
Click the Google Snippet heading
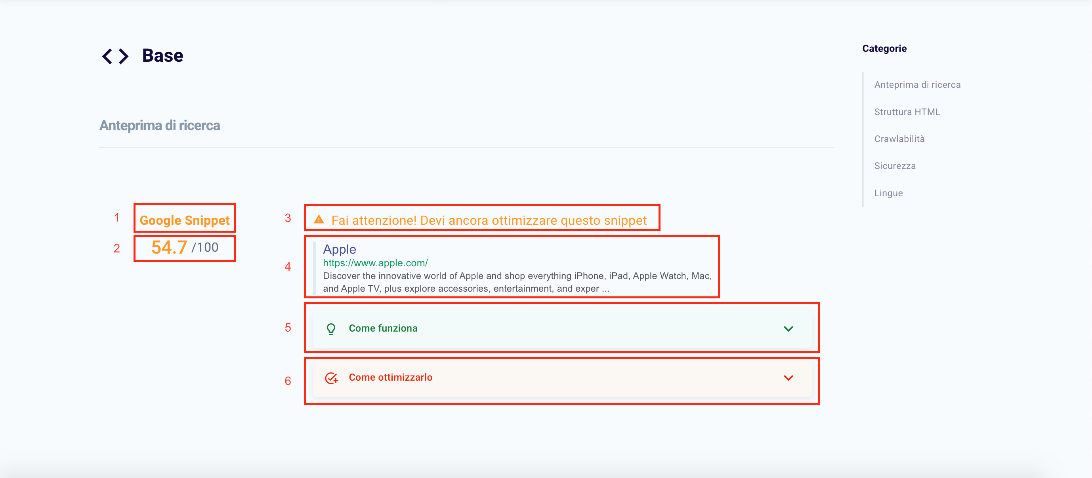[184, 220]
